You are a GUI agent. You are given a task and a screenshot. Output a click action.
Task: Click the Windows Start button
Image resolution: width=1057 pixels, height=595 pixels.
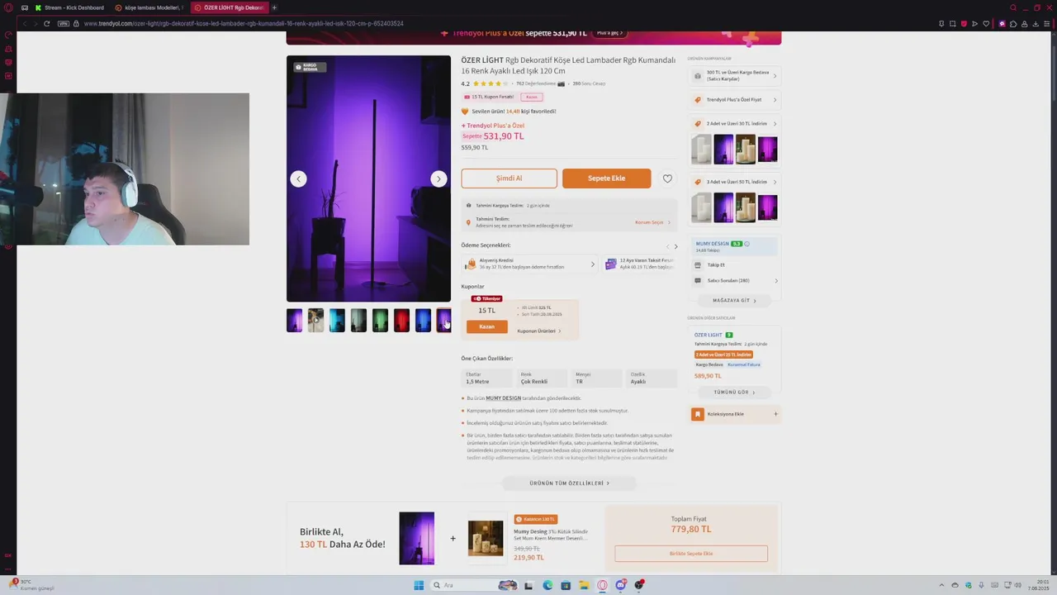coord(419,585)
